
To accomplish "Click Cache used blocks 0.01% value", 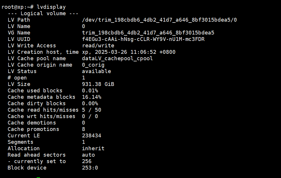I will click(90, 91).
